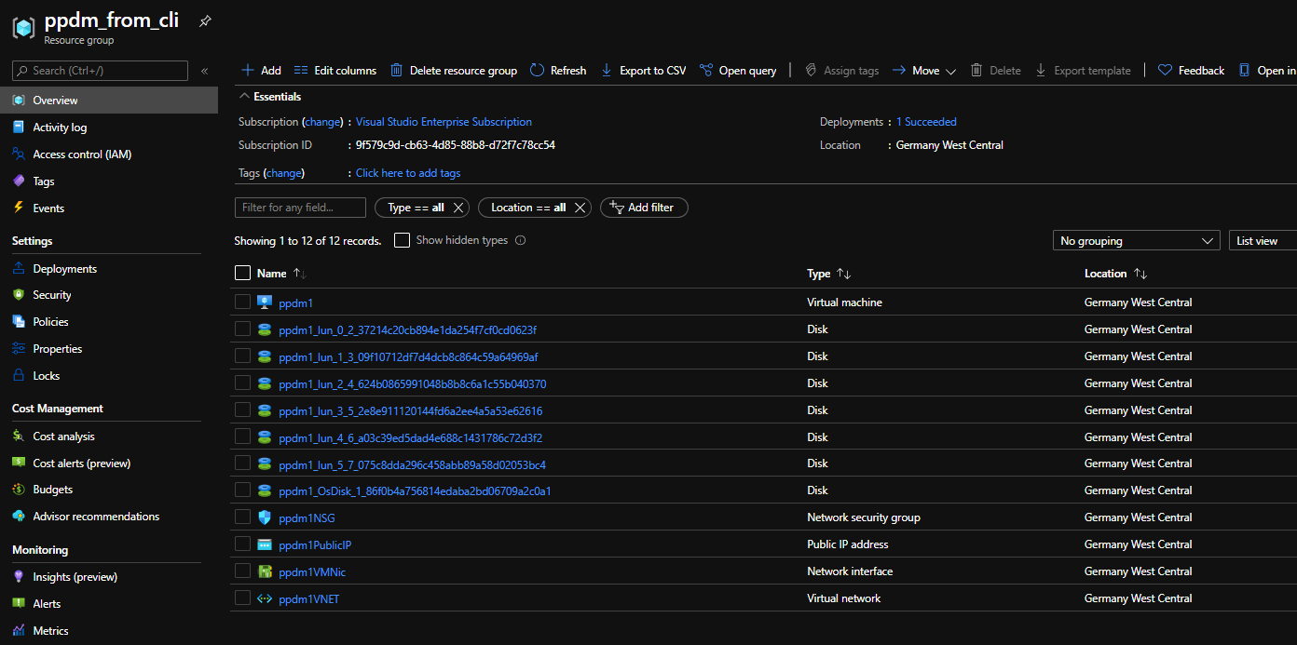Select the checkbox for ppdm1_lun_1_3 disk
This screenshot has width=1297, height=645.
[x=243, y=356]
